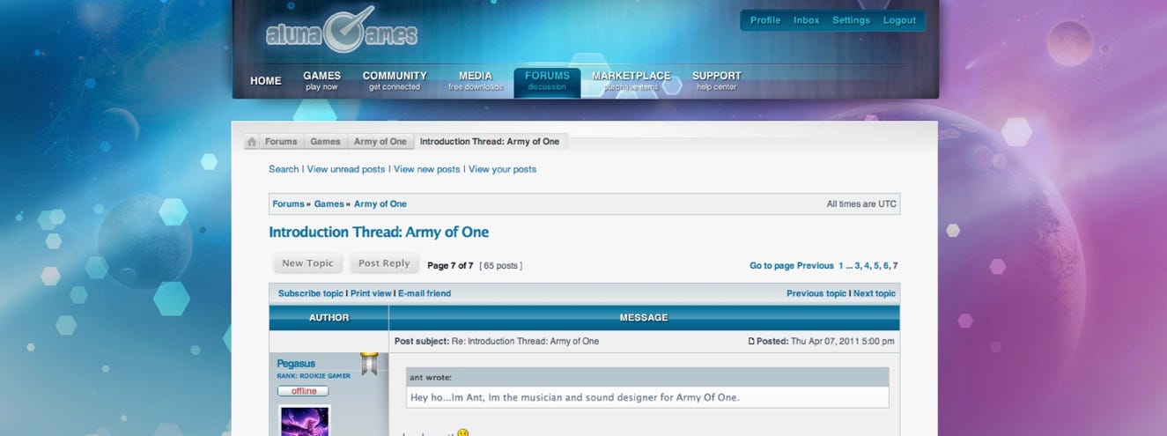Select the FORUMS navigation tab
Viewport: 1167px width, 436px height.
tap(547, 81)
